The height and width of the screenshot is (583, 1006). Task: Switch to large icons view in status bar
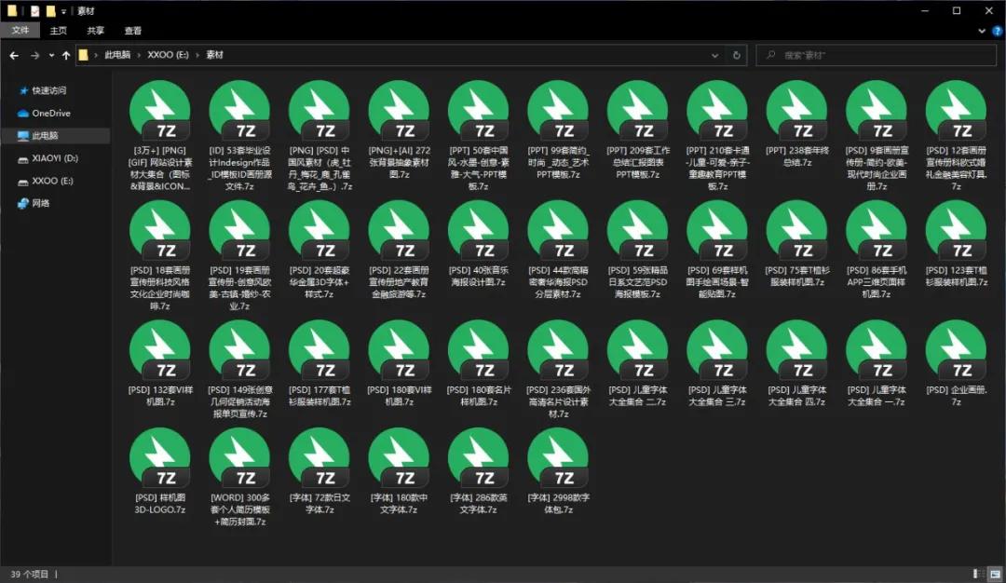tap(994, 574)
